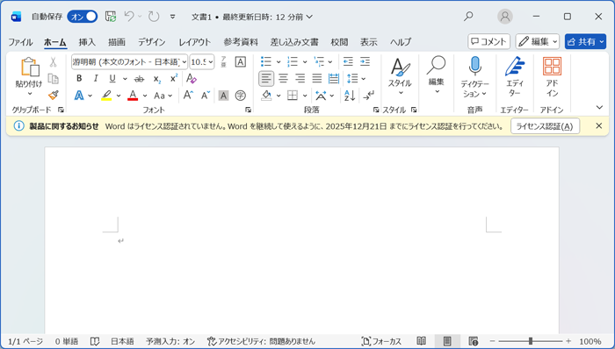Sort the text with the A-Z icon

coord(349,96)
